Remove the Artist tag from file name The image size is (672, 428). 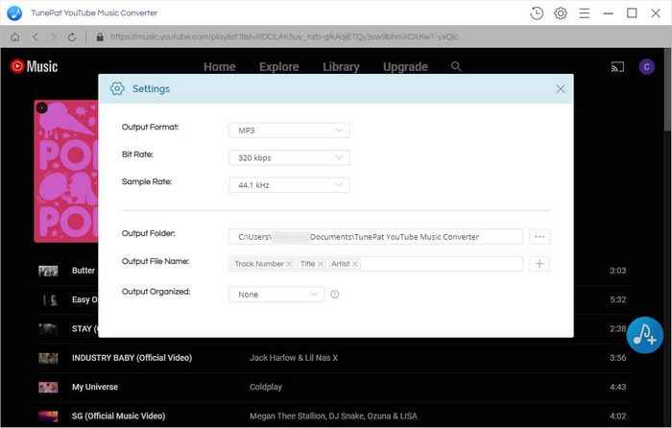[x=355, y=264]
